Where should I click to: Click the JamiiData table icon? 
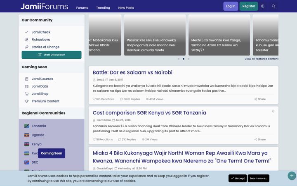[x=26, y=86]
